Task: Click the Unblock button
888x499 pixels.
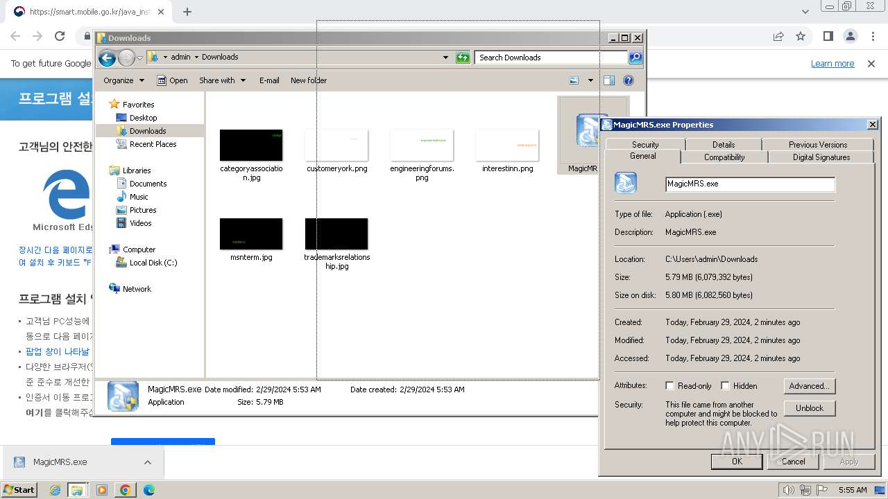Action: coord(810,408)
